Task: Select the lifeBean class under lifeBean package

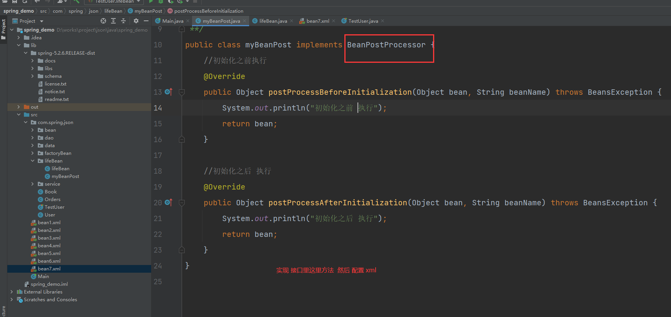Action: coord(60,168)
